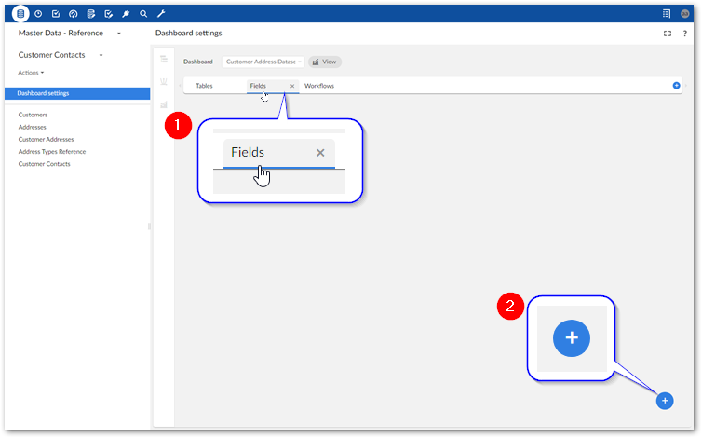The height and width of the screenshot is (438, 702).
Task: Open the clock history icon in top bar
Action: tap(38, 14)
